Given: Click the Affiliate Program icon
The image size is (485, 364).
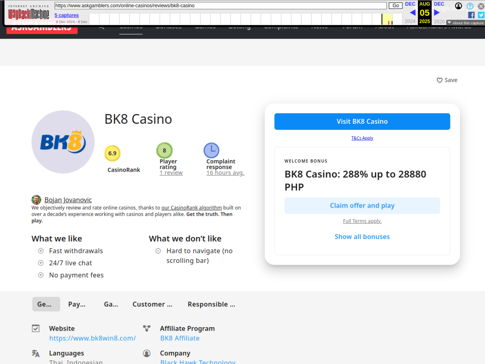Looking at the screenshot, I should point(147,328).
